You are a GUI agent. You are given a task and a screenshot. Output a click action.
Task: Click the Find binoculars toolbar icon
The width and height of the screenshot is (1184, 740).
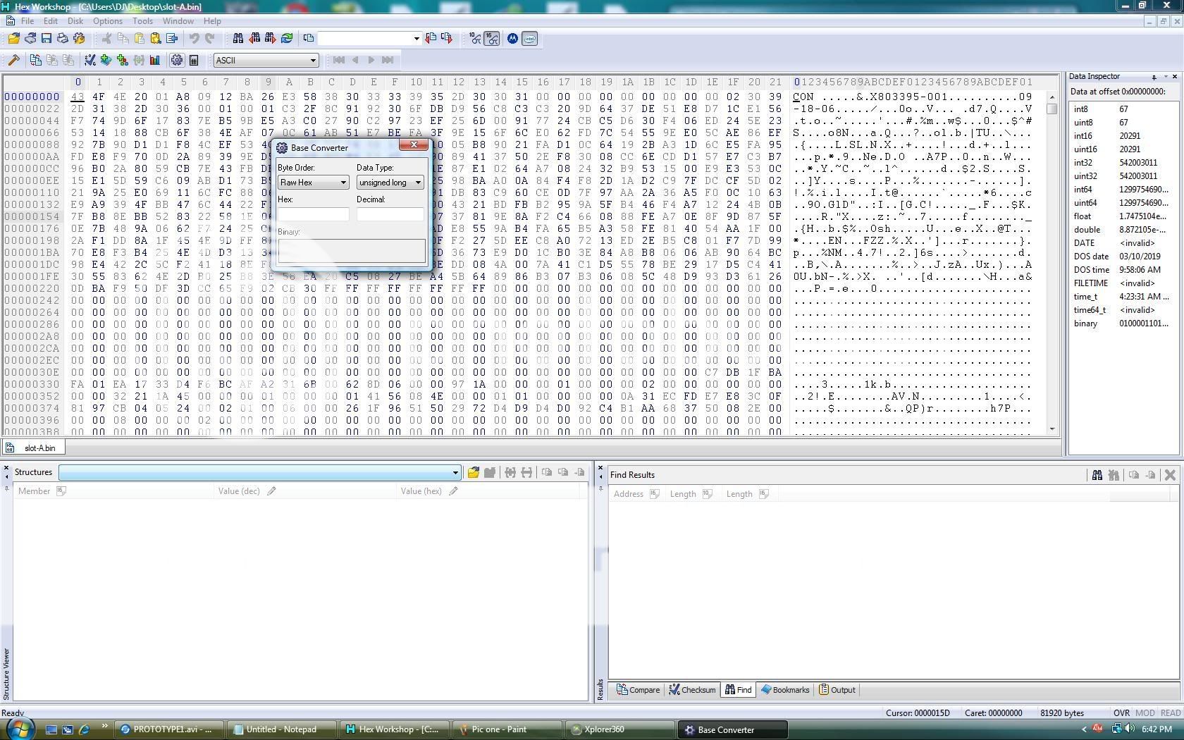coord(238,38)
